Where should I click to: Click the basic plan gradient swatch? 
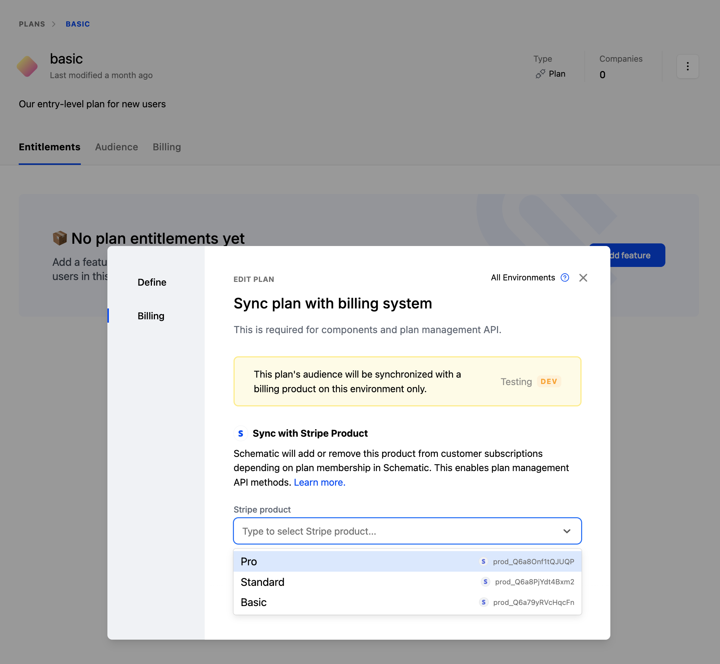click(x=27, y=66)
